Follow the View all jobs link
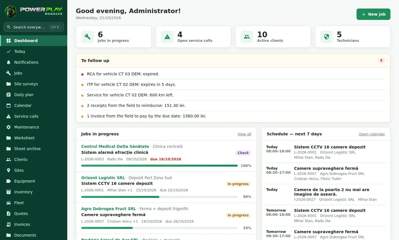The width and height of the screenshot is (399, 240). coord(244,134)
